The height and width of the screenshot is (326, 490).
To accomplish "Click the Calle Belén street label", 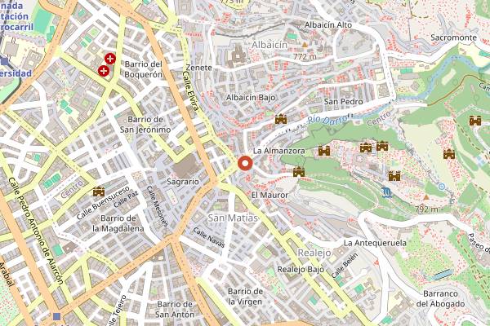I will click(x=345, y=266).
